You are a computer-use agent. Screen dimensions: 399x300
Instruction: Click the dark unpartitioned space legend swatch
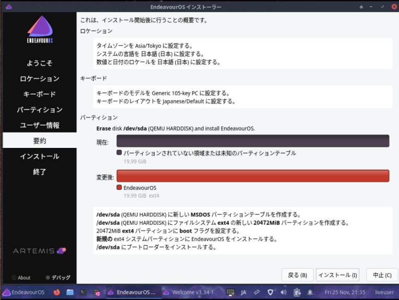[119, 153]
